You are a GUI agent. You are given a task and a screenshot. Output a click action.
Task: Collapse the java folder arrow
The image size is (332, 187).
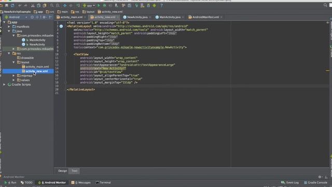(9, 31)
